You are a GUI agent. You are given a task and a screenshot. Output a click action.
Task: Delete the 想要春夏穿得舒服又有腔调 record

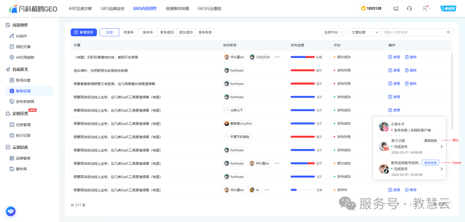tap(411, 84)
